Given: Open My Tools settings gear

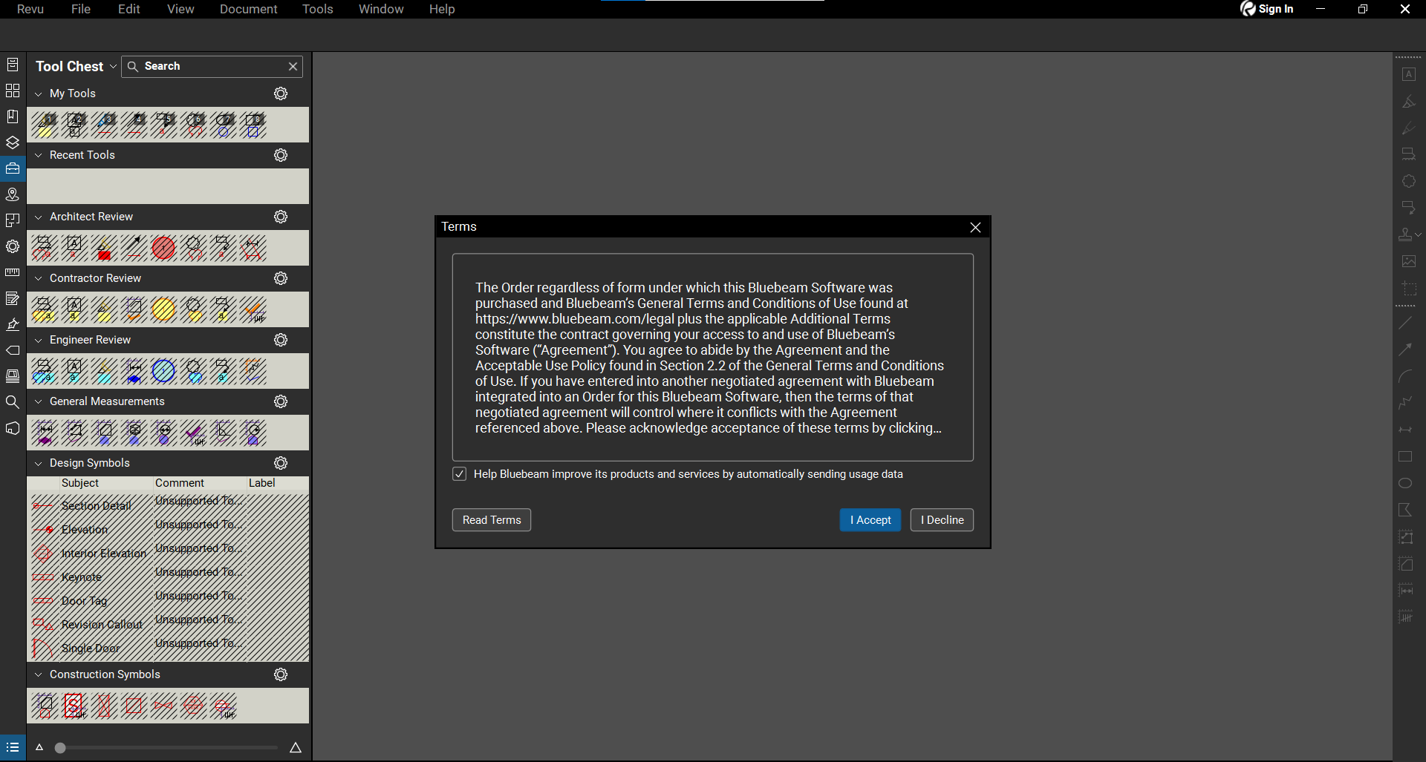Looking at the screenshot, I should (281, 93).
